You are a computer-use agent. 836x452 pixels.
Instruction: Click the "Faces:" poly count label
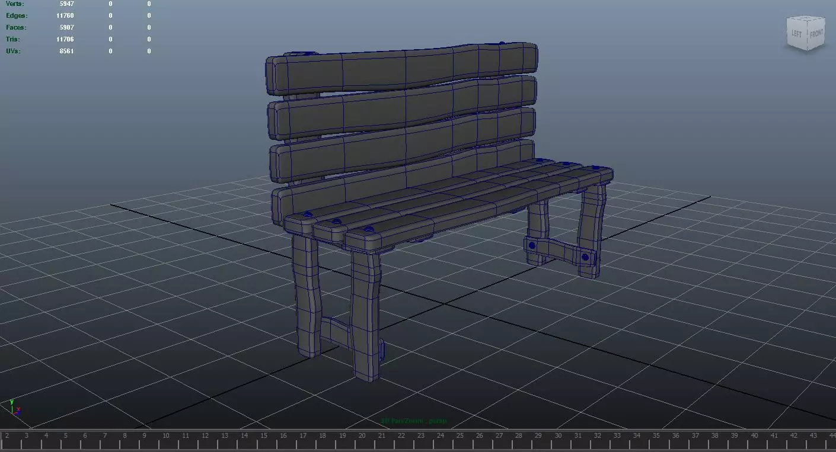coord(16,27)
